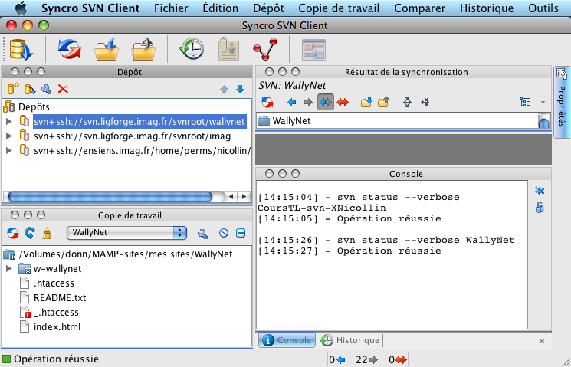Click the compare toolbar icon

tap(313, 50)
